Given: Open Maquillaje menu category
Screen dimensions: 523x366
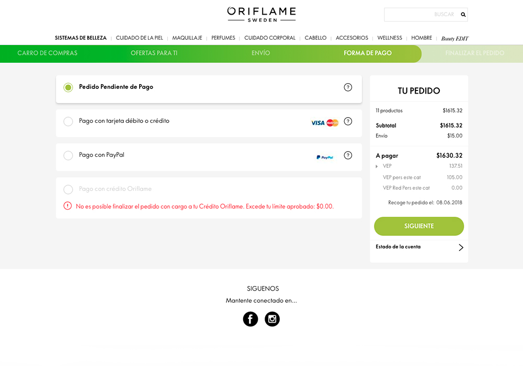Looking at the screenshot, I should point(187,38).
